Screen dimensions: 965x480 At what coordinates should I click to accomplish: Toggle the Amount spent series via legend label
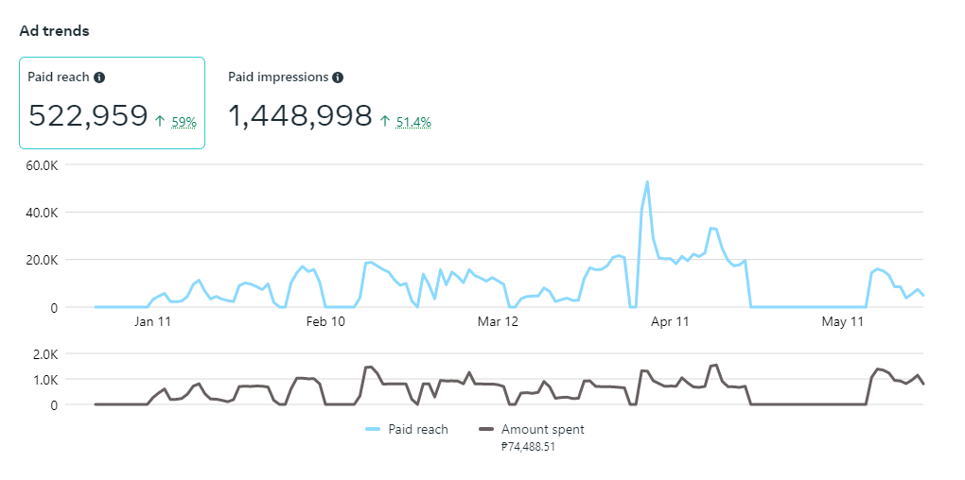point(542,429)
